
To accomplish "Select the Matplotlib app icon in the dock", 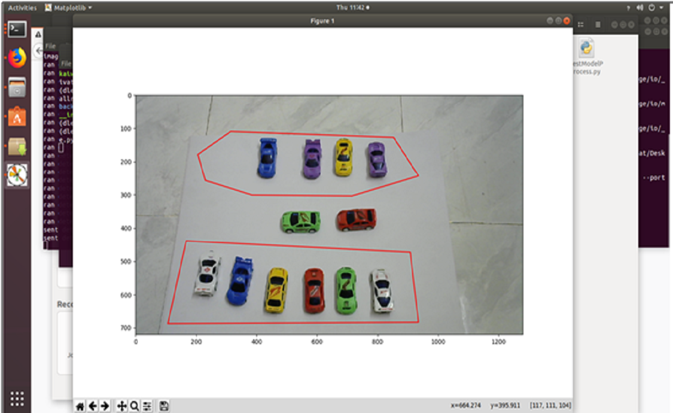I will (x=17, y=175).
